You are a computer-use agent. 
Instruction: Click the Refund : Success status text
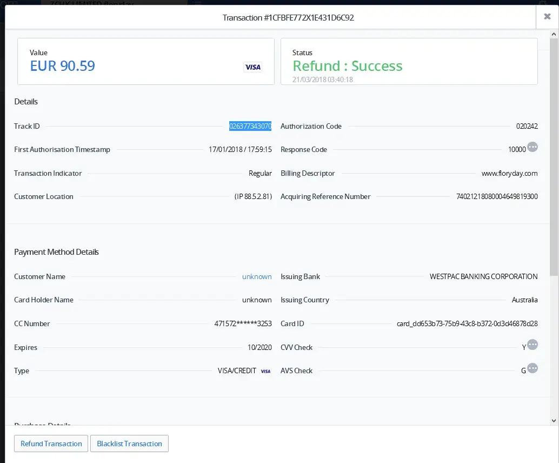(x=348, y=66)
